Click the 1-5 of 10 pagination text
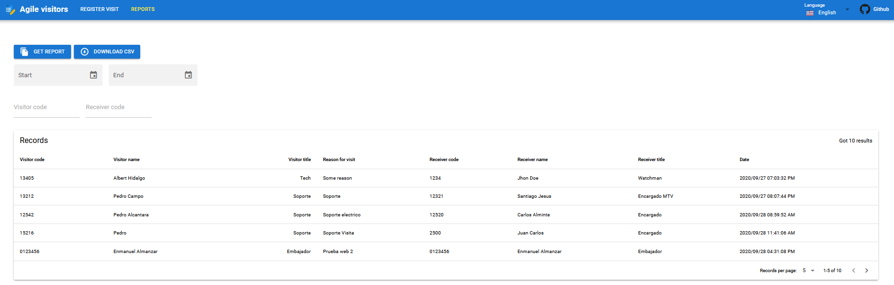The image size is (894, 285). coord(832,271)
